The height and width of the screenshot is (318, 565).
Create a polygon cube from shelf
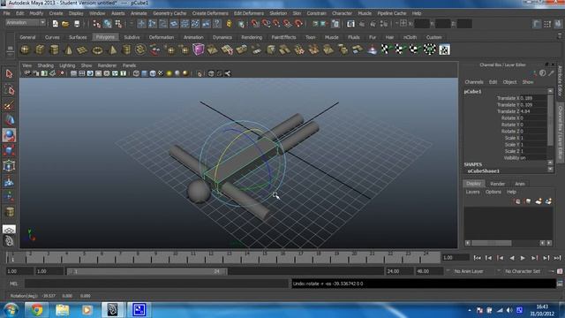point(40,49)
